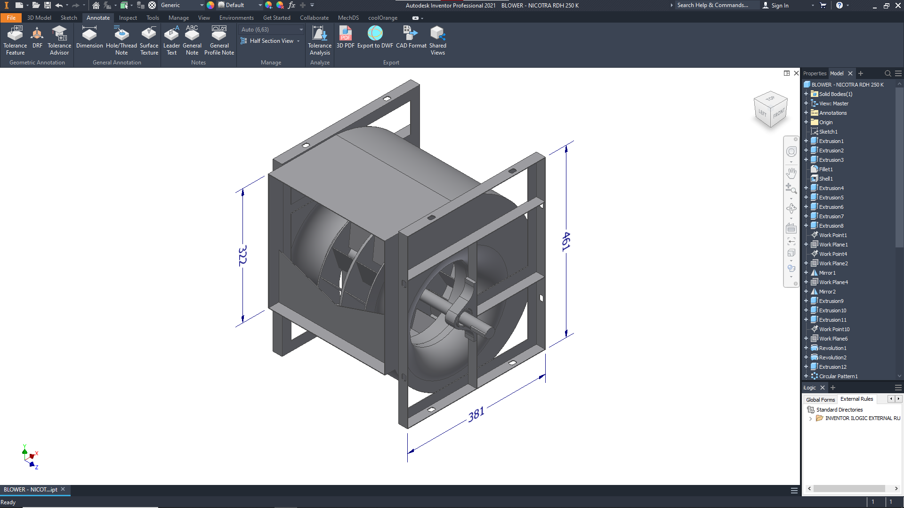
Task: Expand the Extrusion1 tree node
Action: (x=806, y=141)
